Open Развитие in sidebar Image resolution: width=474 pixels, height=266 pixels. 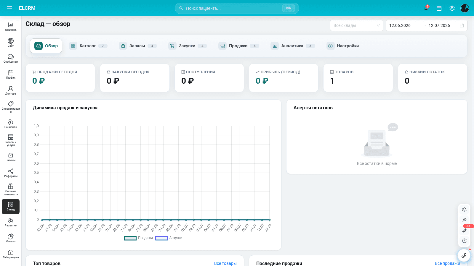click(11, 222)
